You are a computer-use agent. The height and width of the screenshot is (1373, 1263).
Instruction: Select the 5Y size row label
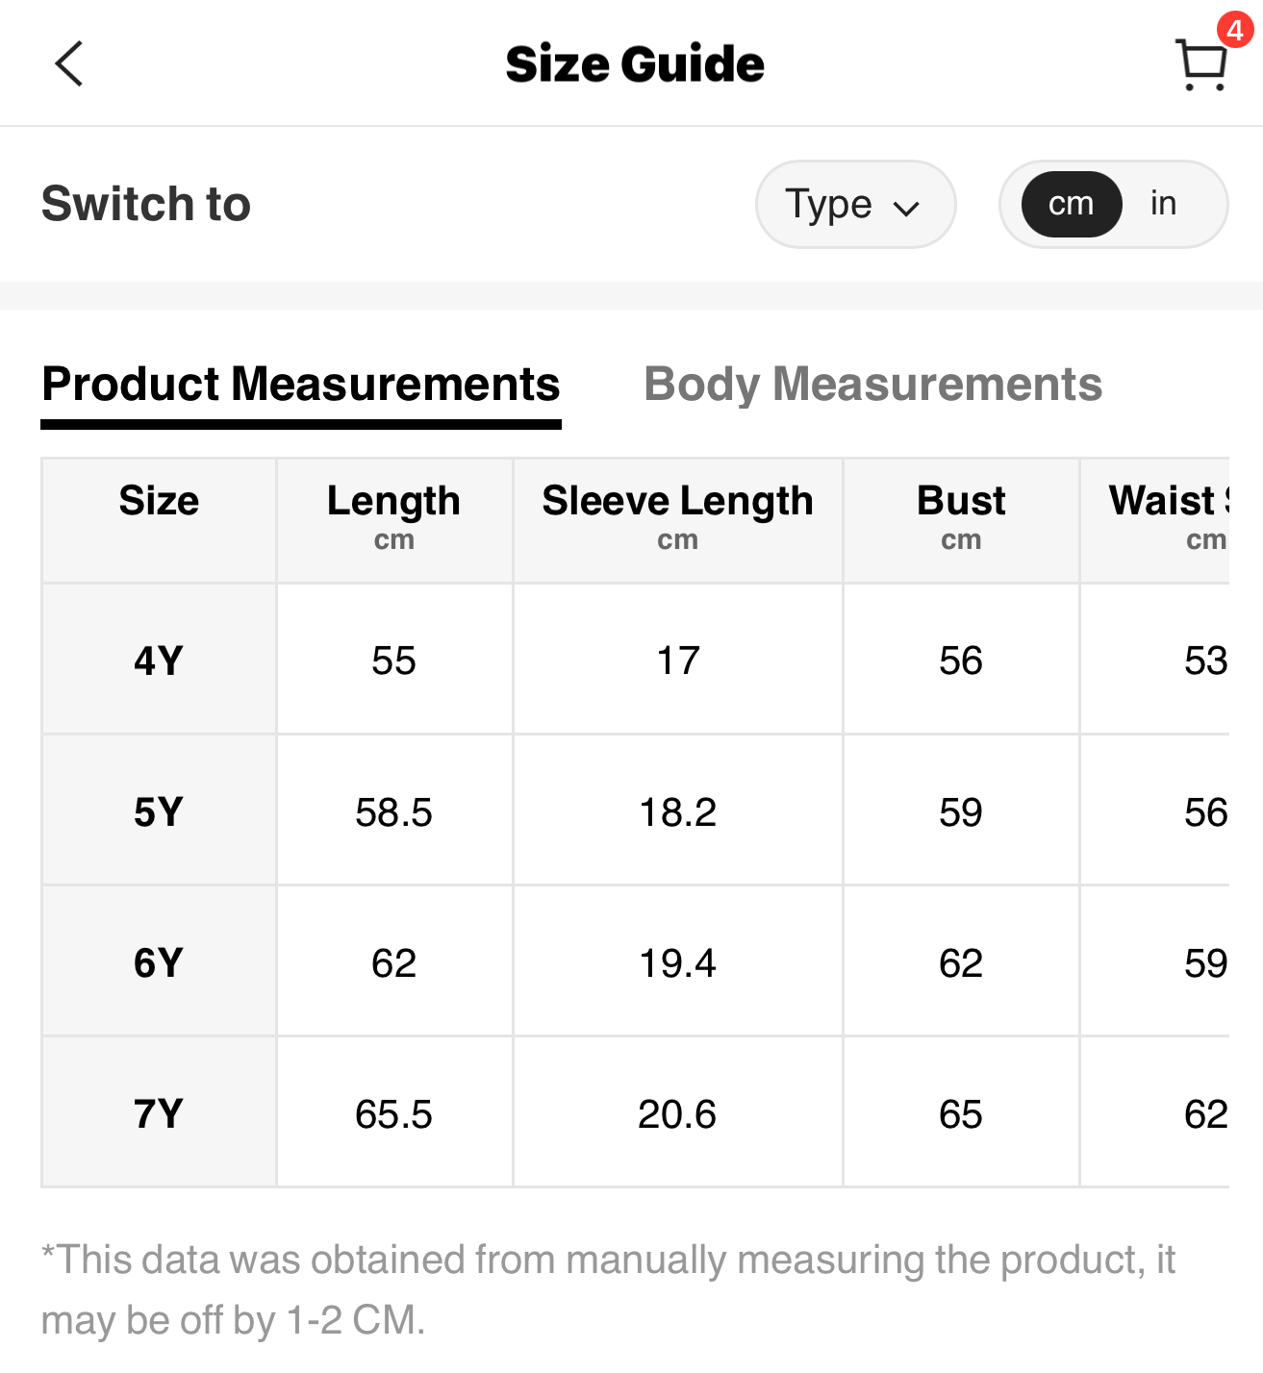click(159, 812)
